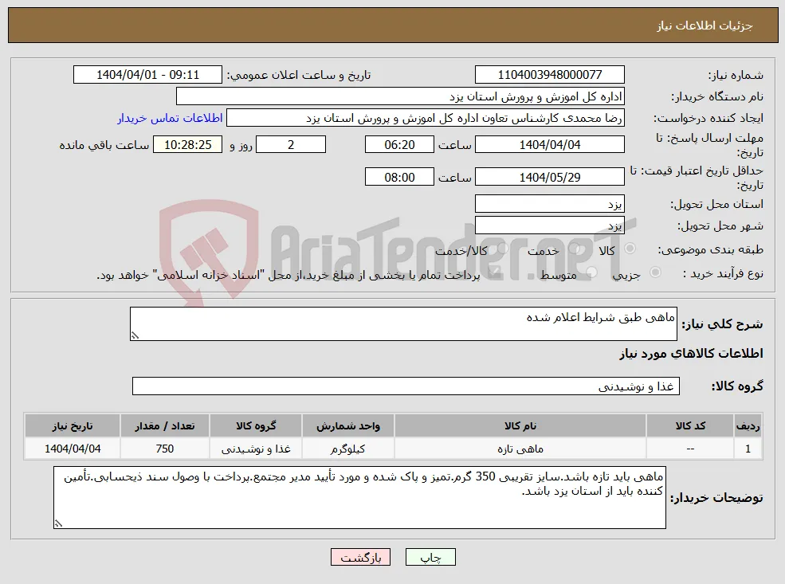Click the توضیحات خریدار text area
This screenshot has width=785, height=584.
coord(359,497)
